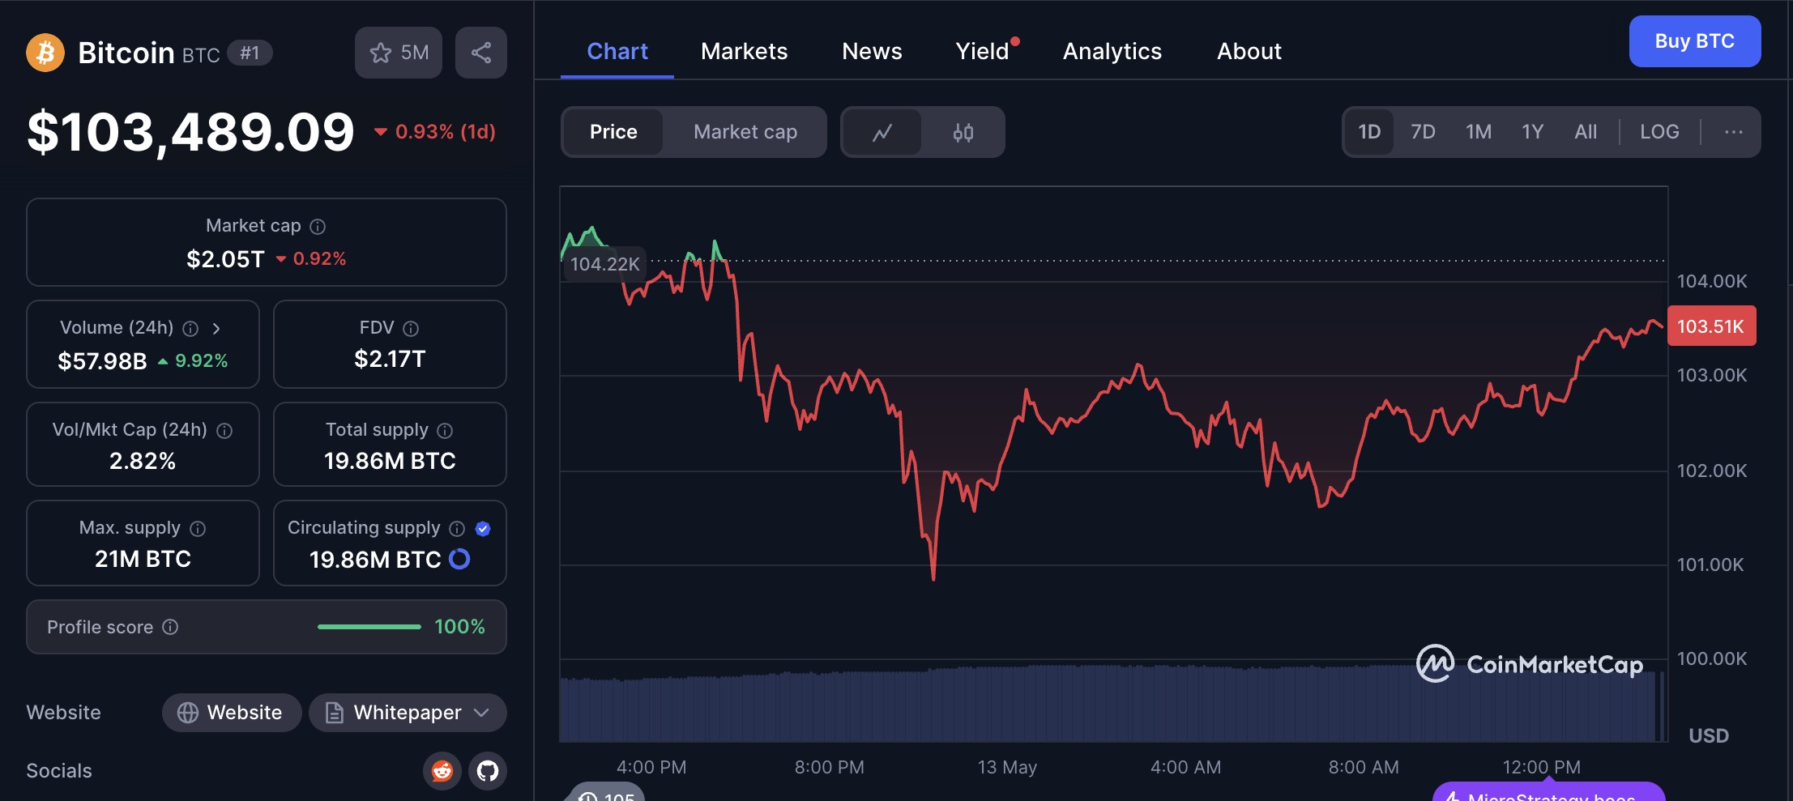Switch to the News tab
Image resolution: width=1793 pixels, height=801 pixels.
[872, 51]
